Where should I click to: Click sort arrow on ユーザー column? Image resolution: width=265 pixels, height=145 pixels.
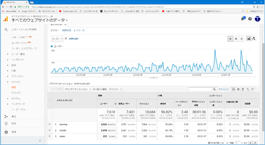115,104
